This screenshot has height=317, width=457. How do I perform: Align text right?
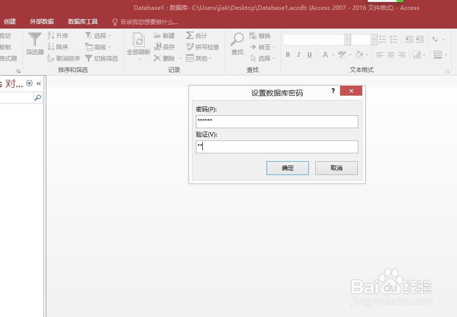pyautogui.click(x=402, y=54)
